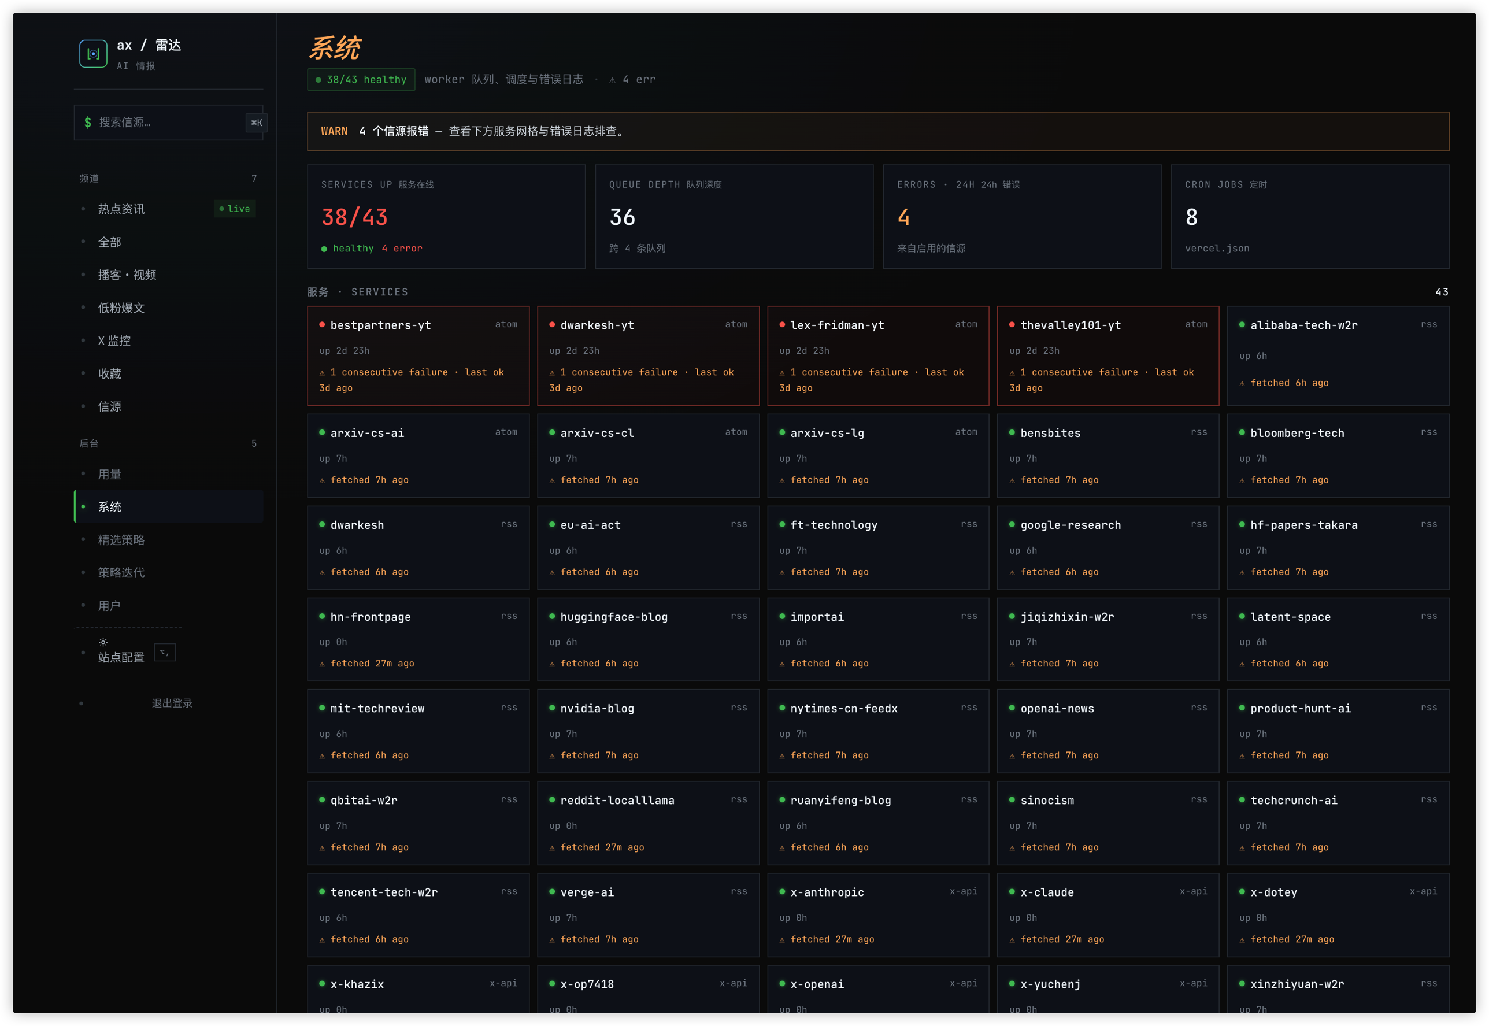Open the eu-ai-act service card

(x=648, y=548)
